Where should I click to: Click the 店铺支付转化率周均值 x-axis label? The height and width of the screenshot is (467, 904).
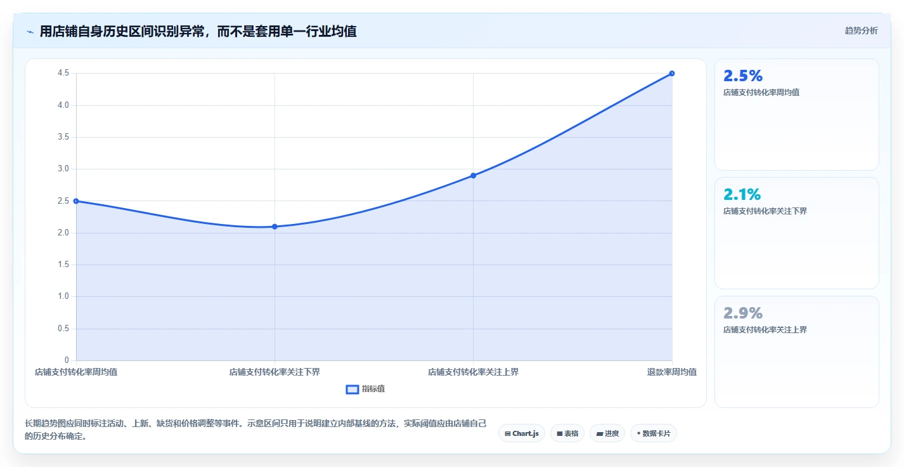pyautogui.click(x=76, y=372)
